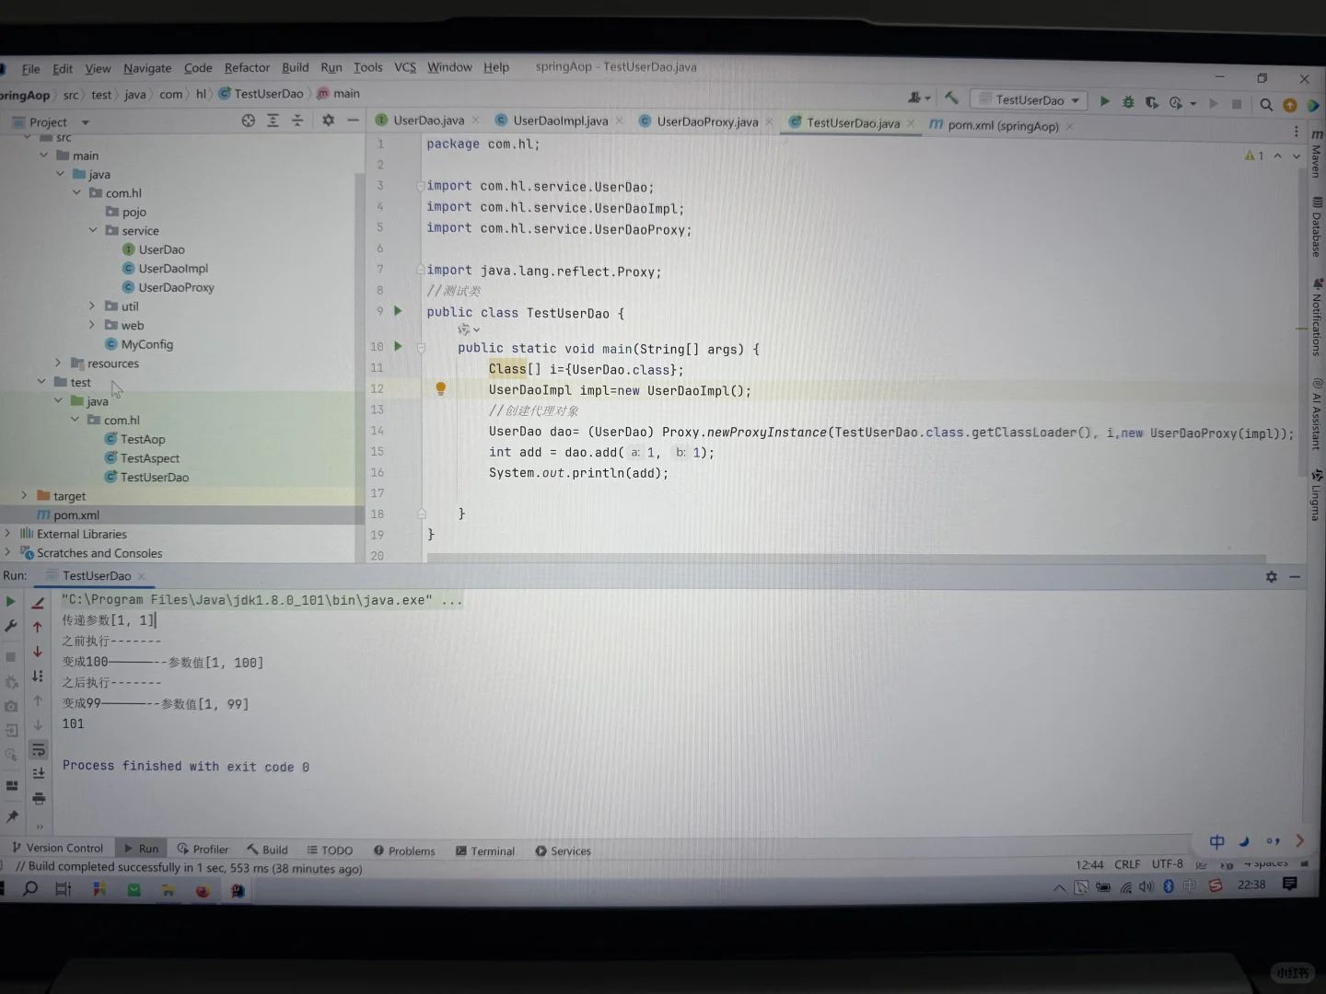Viewport: 1326px width, 994px height.
Task: Expand all items in Project panel
Action: click(x=273, y=121)
